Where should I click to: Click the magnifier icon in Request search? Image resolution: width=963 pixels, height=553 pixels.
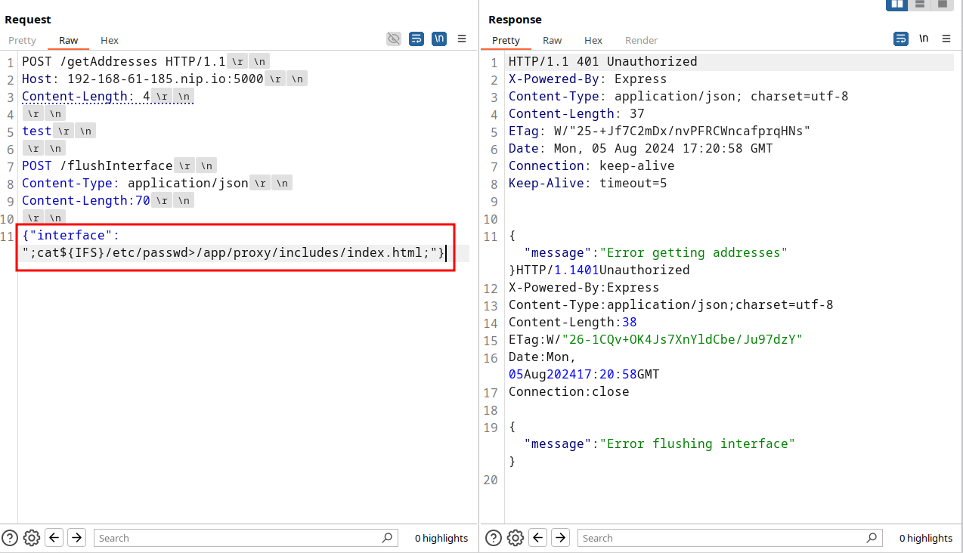click(388, 538)
